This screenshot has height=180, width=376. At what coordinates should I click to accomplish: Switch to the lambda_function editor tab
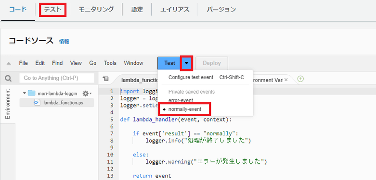pos(139,80)
